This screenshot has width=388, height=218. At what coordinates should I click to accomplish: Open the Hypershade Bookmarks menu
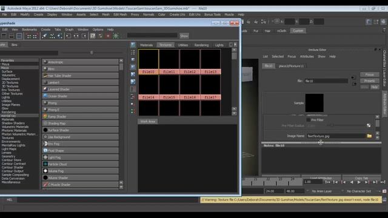30,30
